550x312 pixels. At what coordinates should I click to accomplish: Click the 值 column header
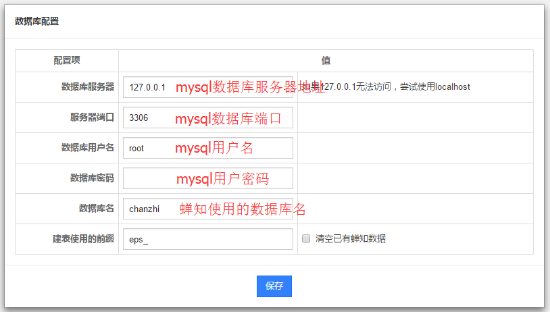pos(326,61)
